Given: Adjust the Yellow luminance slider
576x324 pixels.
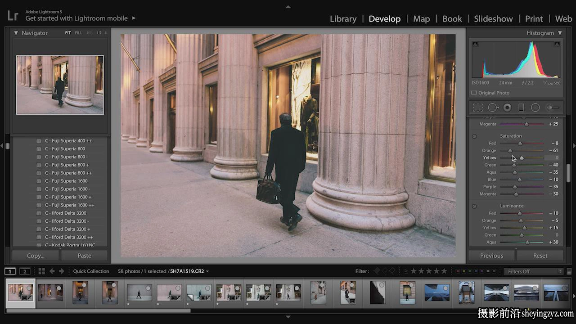Looking at the screenshot, I should pos(524,228).
